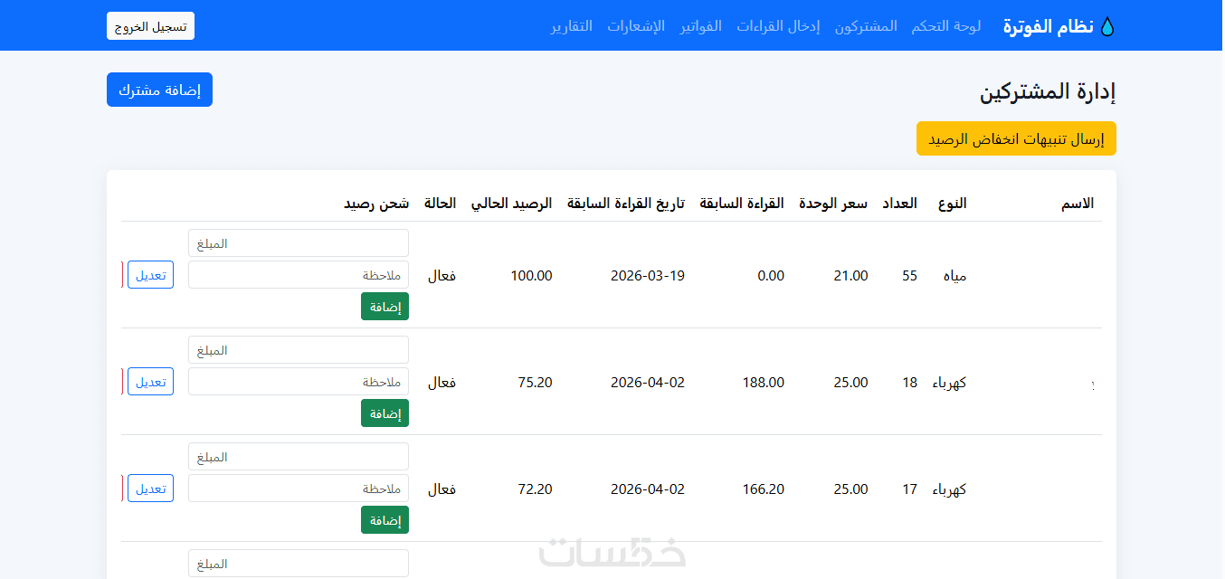Focus ملاحظة field in meter 18 row
Screen dimensions: 1225x579
[x=299, y=382]
